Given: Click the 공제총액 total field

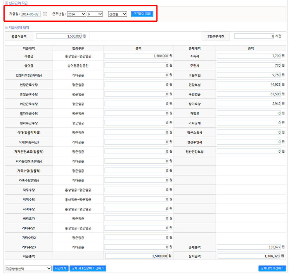Looking at the screenshot, I should pos(249,247).
